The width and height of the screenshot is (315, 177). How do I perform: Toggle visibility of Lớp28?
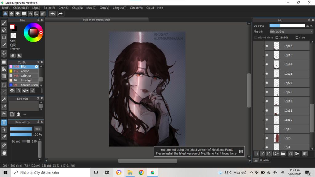point(267,74)
